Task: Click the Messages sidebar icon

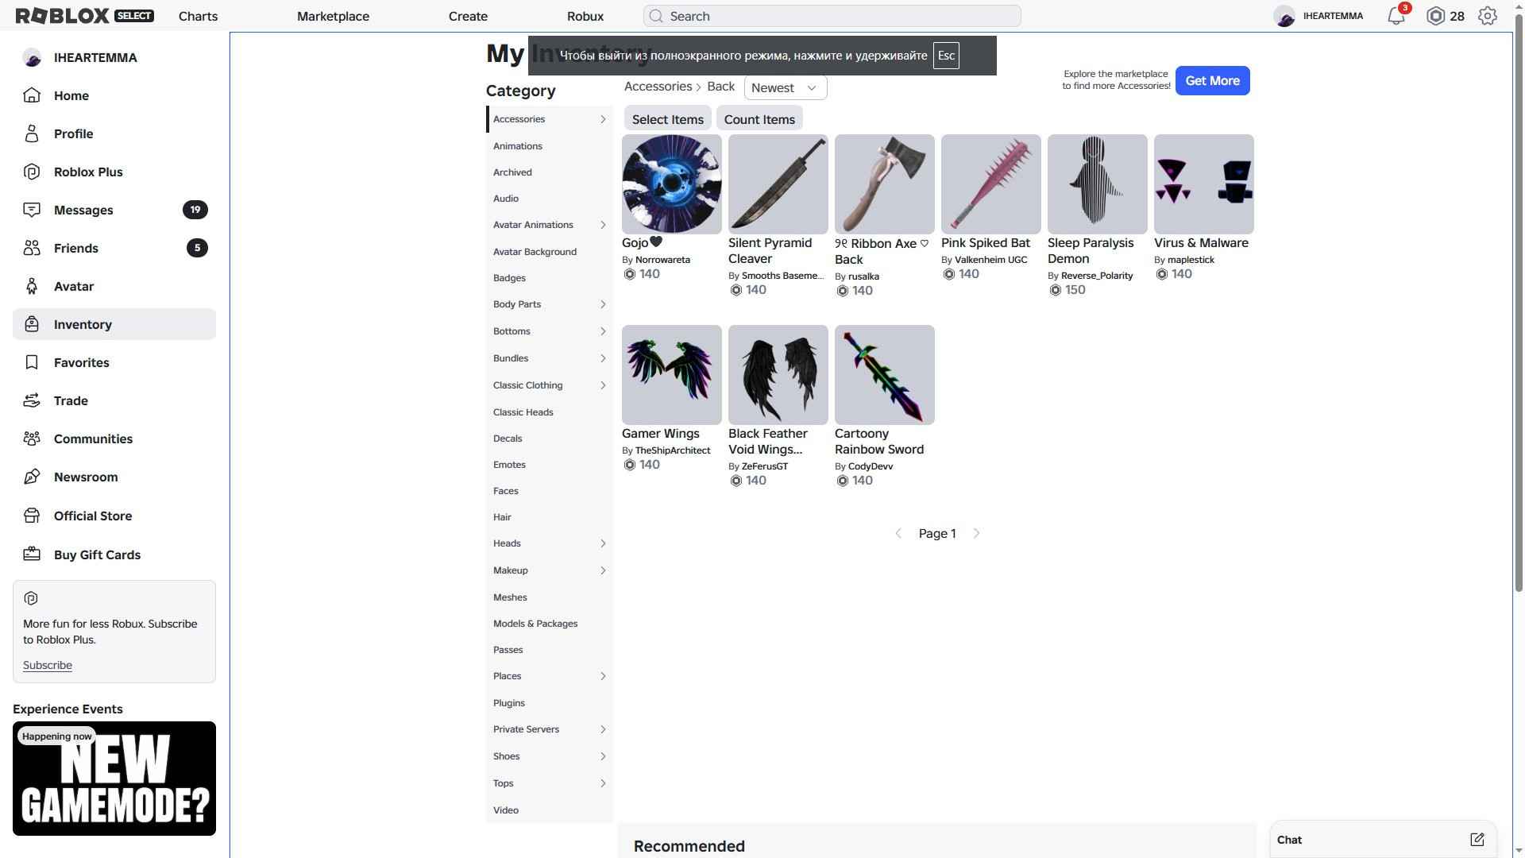Action: coord(32,210)
